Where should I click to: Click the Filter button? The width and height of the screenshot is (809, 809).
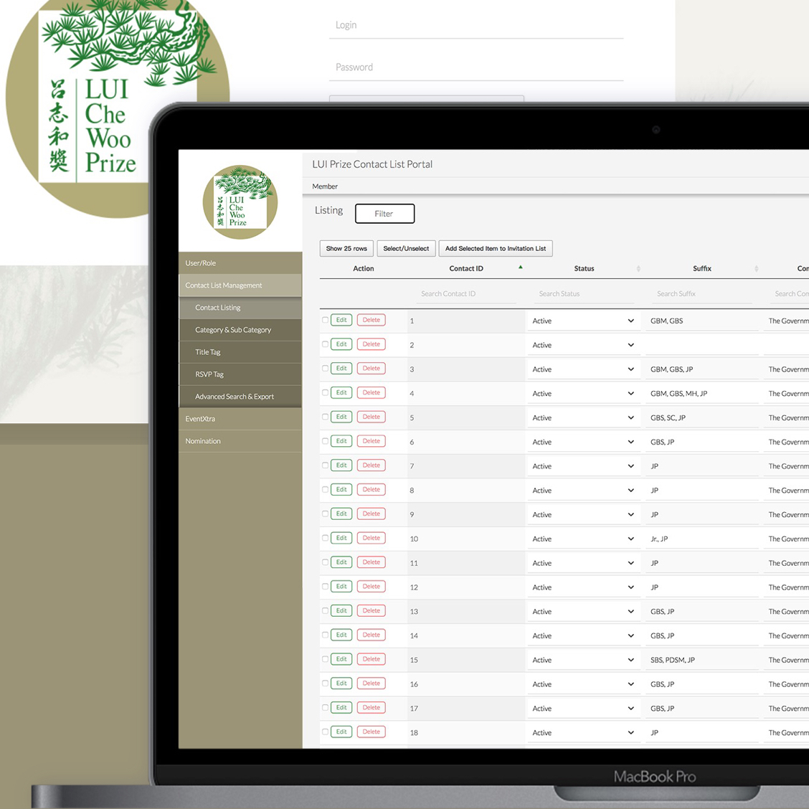pos(385,214)
